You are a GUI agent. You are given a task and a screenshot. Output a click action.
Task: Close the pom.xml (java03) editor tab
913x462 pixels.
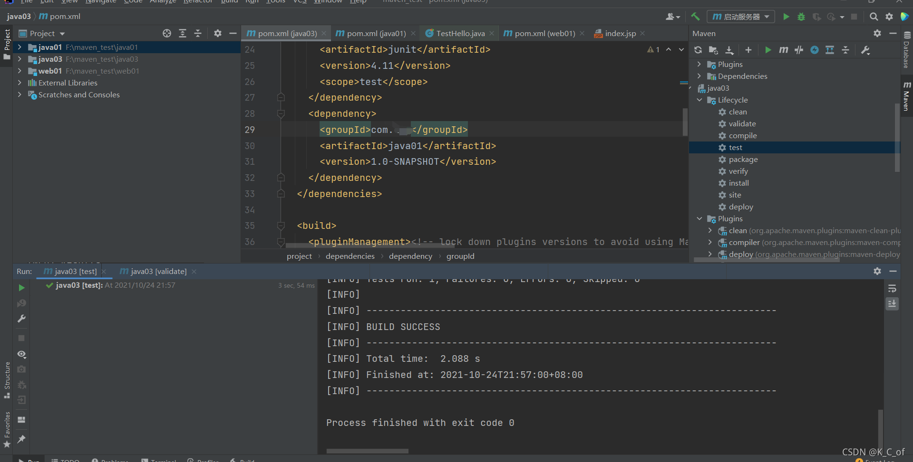click(324, 33)
